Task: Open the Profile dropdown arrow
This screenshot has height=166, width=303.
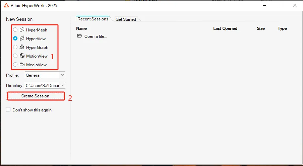Action: (x=62, y=75)
